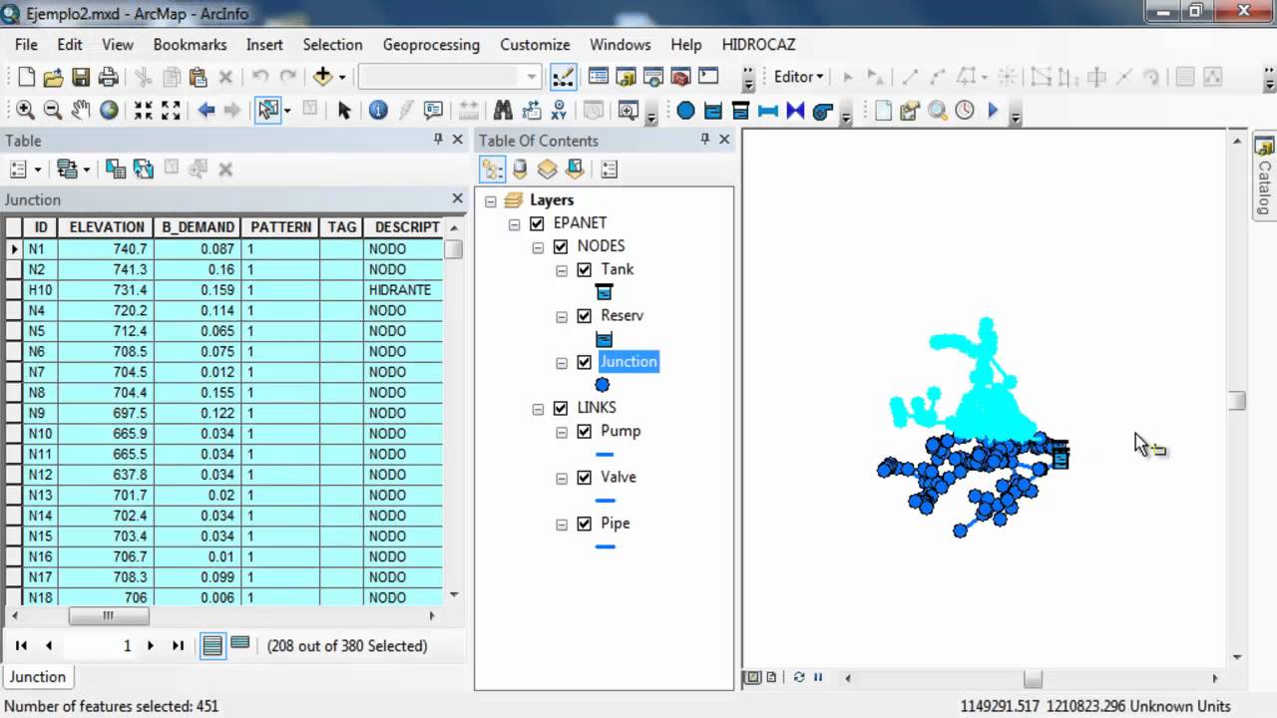Sort by ELEVATION column header

107,227
